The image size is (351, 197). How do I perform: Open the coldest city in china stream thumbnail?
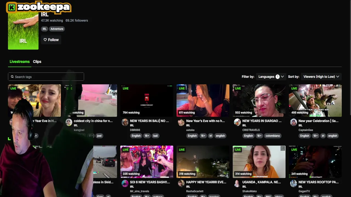(x=90, y=100)
